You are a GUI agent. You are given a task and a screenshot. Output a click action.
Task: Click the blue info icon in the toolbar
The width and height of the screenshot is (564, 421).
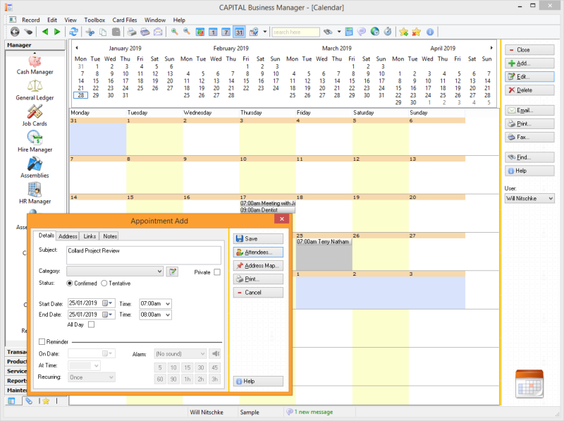pos(430,32)
